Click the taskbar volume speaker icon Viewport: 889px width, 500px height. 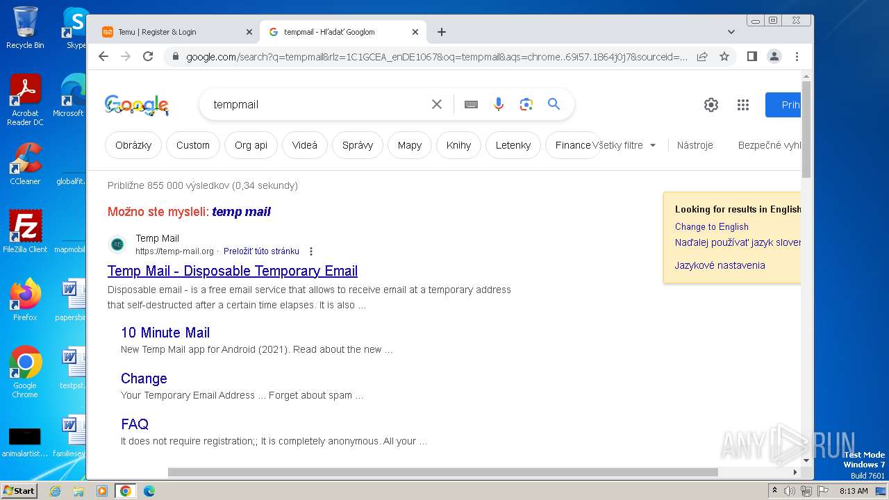790,491
